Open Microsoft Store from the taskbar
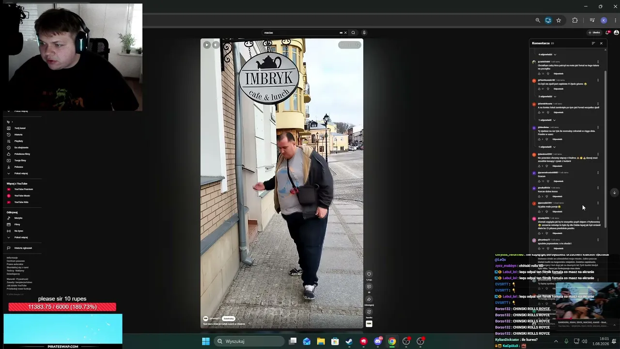Viewport: 620px width, 349px height. click(x=335, y=341)
